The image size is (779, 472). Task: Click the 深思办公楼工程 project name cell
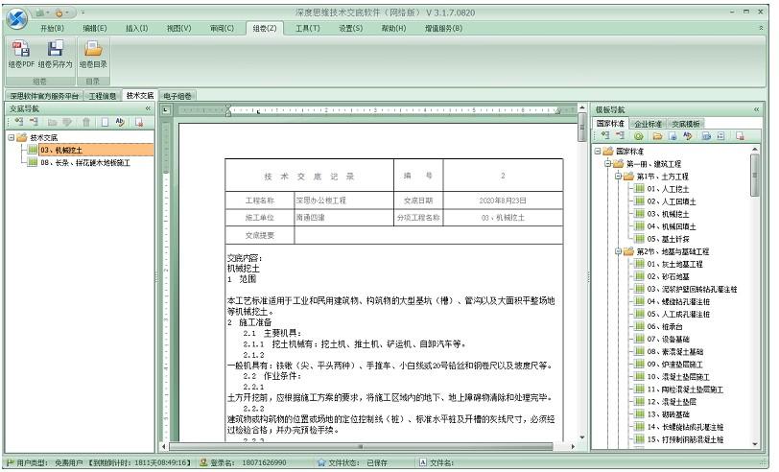343,201
